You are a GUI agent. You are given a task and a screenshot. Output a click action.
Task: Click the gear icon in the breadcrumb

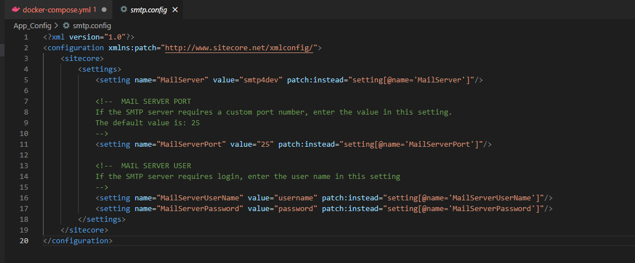point(66,25)
